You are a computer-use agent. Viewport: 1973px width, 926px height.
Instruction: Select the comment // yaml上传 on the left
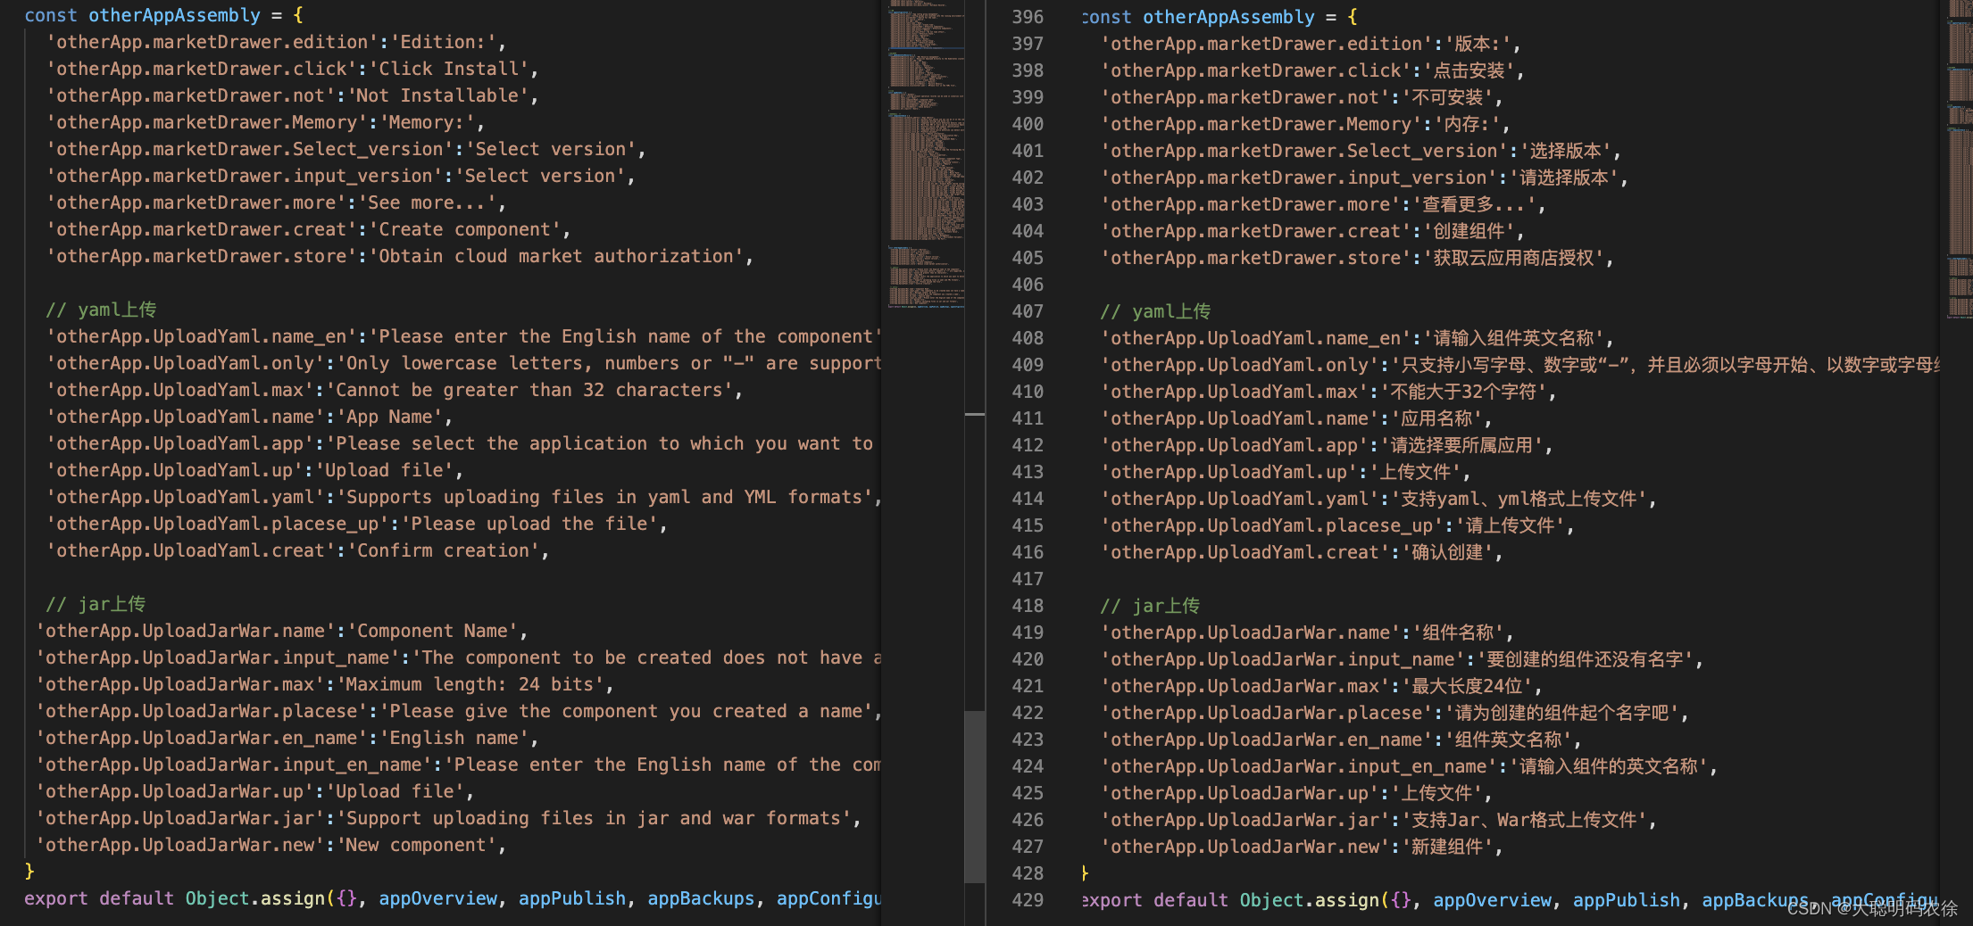[101, 310]
